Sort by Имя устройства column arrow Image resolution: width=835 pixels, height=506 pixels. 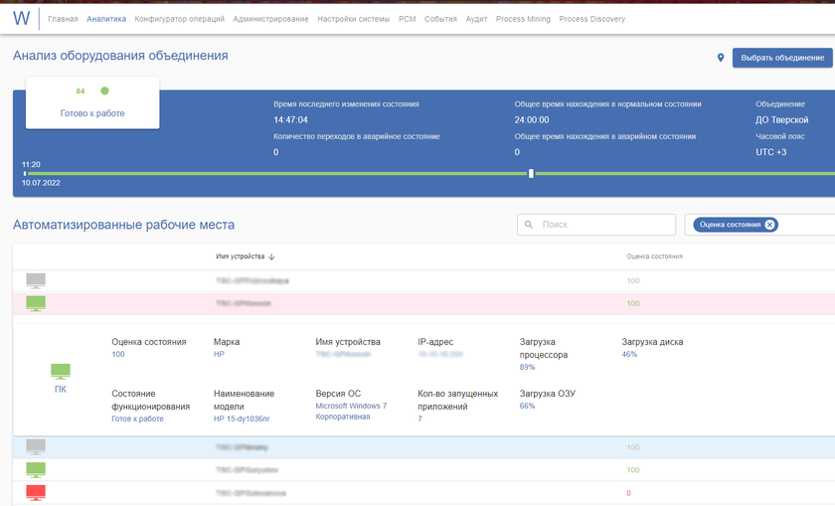pos(272,256)
